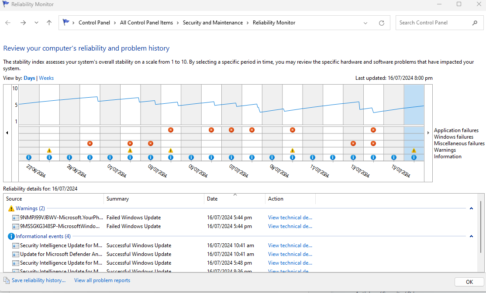The height and width of the screenshot is (293, 486).
Task: Expand the breadcrumb arrow after Control Panel
Action: point(115,23)
